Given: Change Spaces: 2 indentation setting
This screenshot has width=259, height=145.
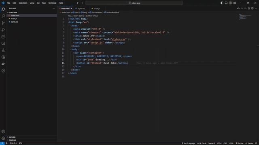Looking at the screenshot, I should [212, 143].
